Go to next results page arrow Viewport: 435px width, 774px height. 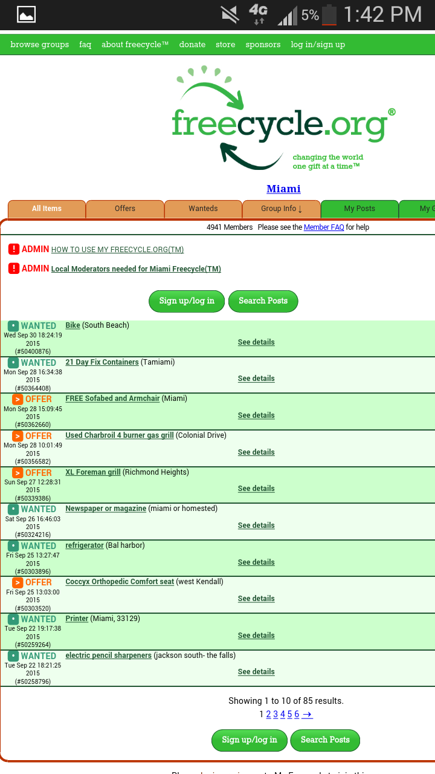pyautogui.click(x=308, y=714)
